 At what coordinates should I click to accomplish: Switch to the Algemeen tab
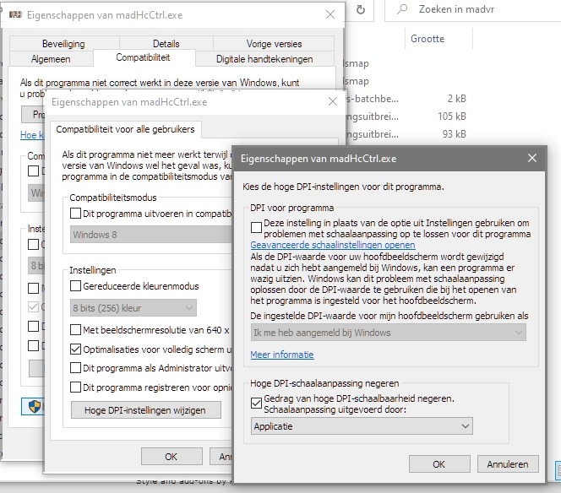coord(51,59)
